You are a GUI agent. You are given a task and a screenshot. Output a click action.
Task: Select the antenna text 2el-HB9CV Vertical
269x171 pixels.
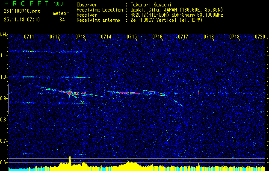[154, 20]
